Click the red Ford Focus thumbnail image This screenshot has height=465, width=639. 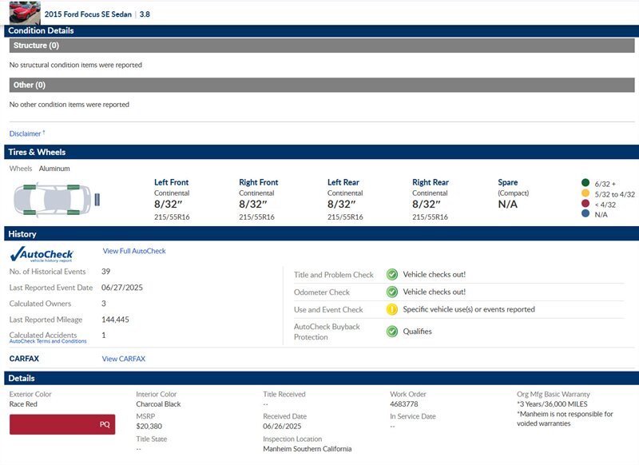coord(24,13)
